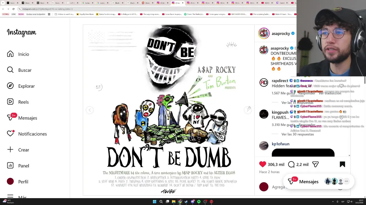The height and width of the screenshot is (205, 366).
Task: Open Royalty Free Music bookmark
Action: pyautogui.click(x=86, y=14)
